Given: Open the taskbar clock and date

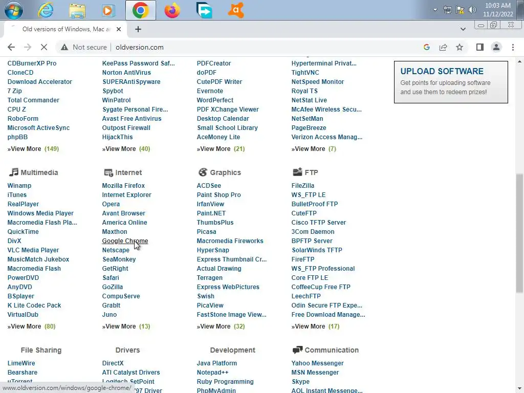Looking at the screenshot, I should point(497,10).
